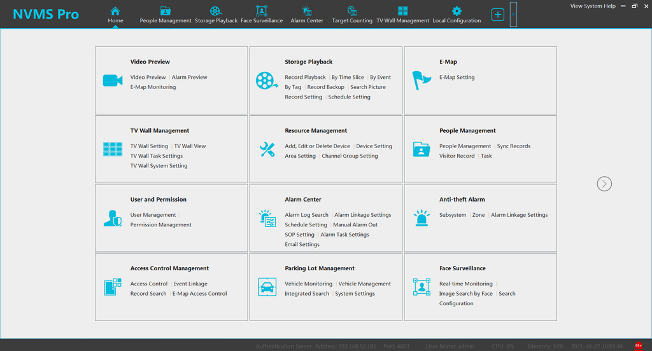Click the Video Preview camera icon
The height and width of the screenshot is (351, 652).
(113, 80)
